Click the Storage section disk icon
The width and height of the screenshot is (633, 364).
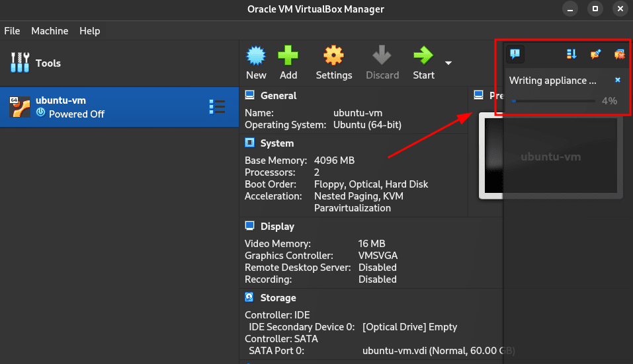click(x=249, y=297)
